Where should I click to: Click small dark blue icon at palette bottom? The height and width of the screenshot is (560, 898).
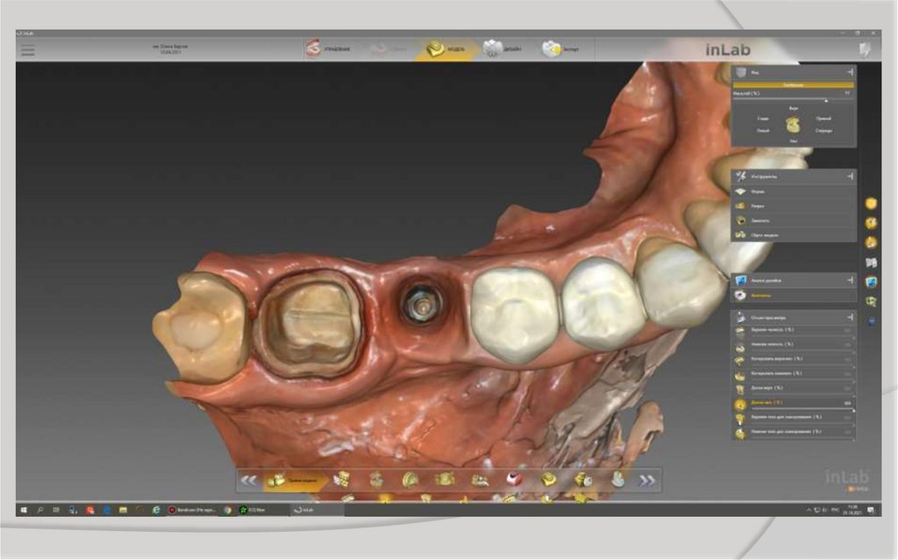[871, 322]
